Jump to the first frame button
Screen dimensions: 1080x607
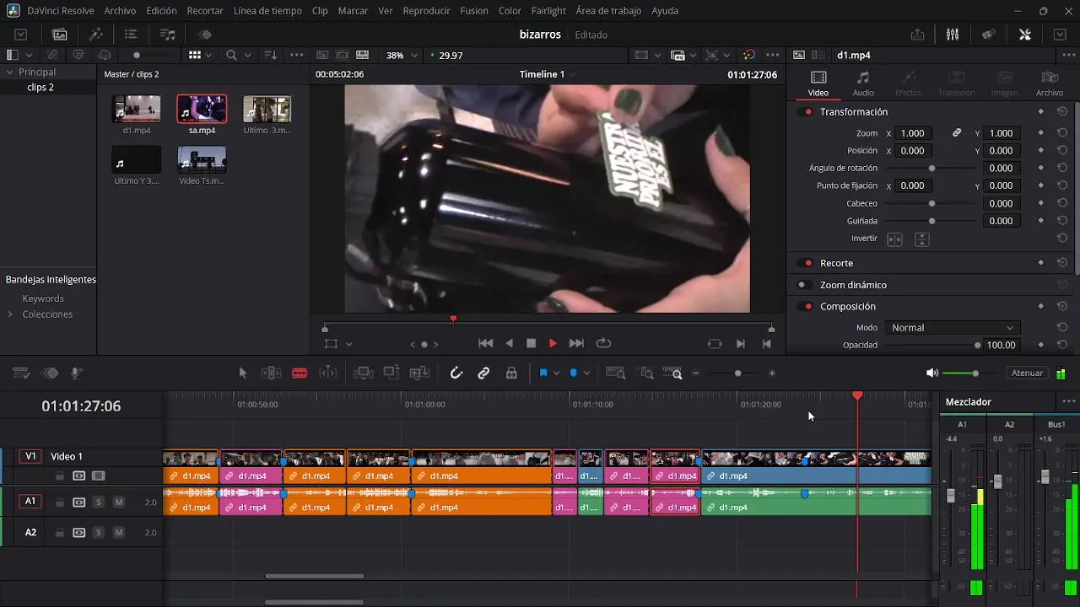tap(486, 343)
